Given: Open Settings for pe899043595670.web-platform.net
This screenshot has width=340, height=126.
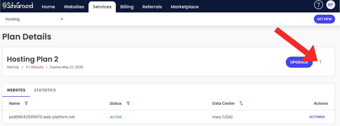Looking at the screenshot, I should coord(317,117).
